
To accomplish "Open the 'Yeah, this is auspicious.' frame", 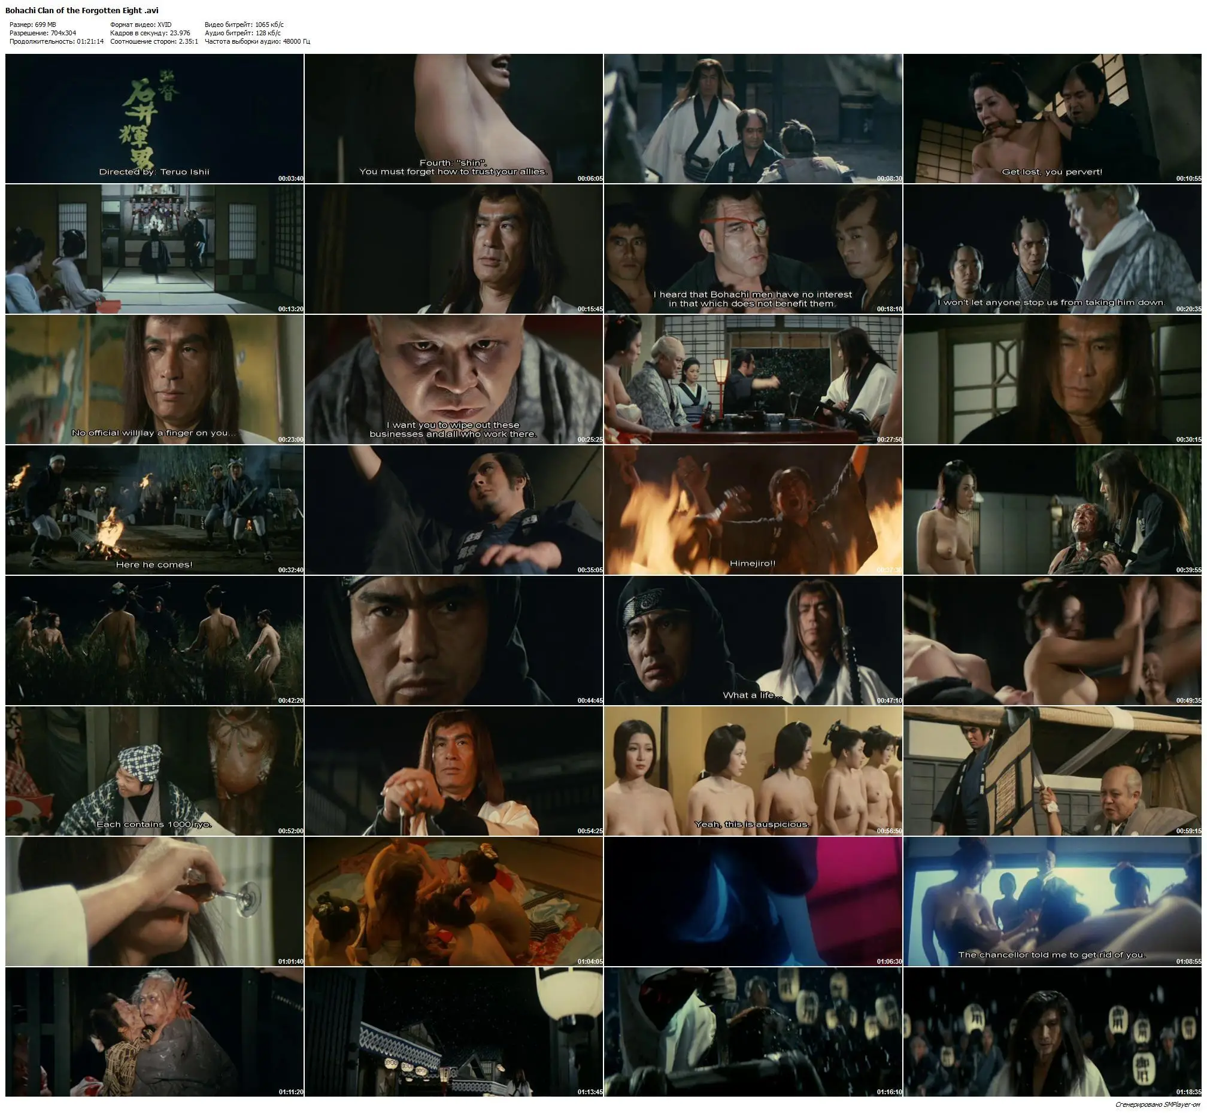I will click(x=753, y=771).
